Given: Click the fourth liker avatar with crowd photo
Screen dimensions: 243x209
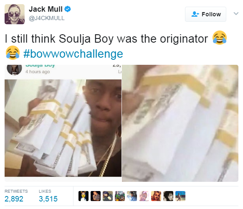Looking at the screenshot, I should (x=120, y=196).
